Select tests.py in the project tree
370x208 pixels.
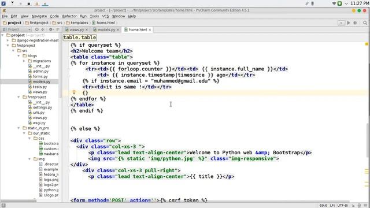[38, 87]
